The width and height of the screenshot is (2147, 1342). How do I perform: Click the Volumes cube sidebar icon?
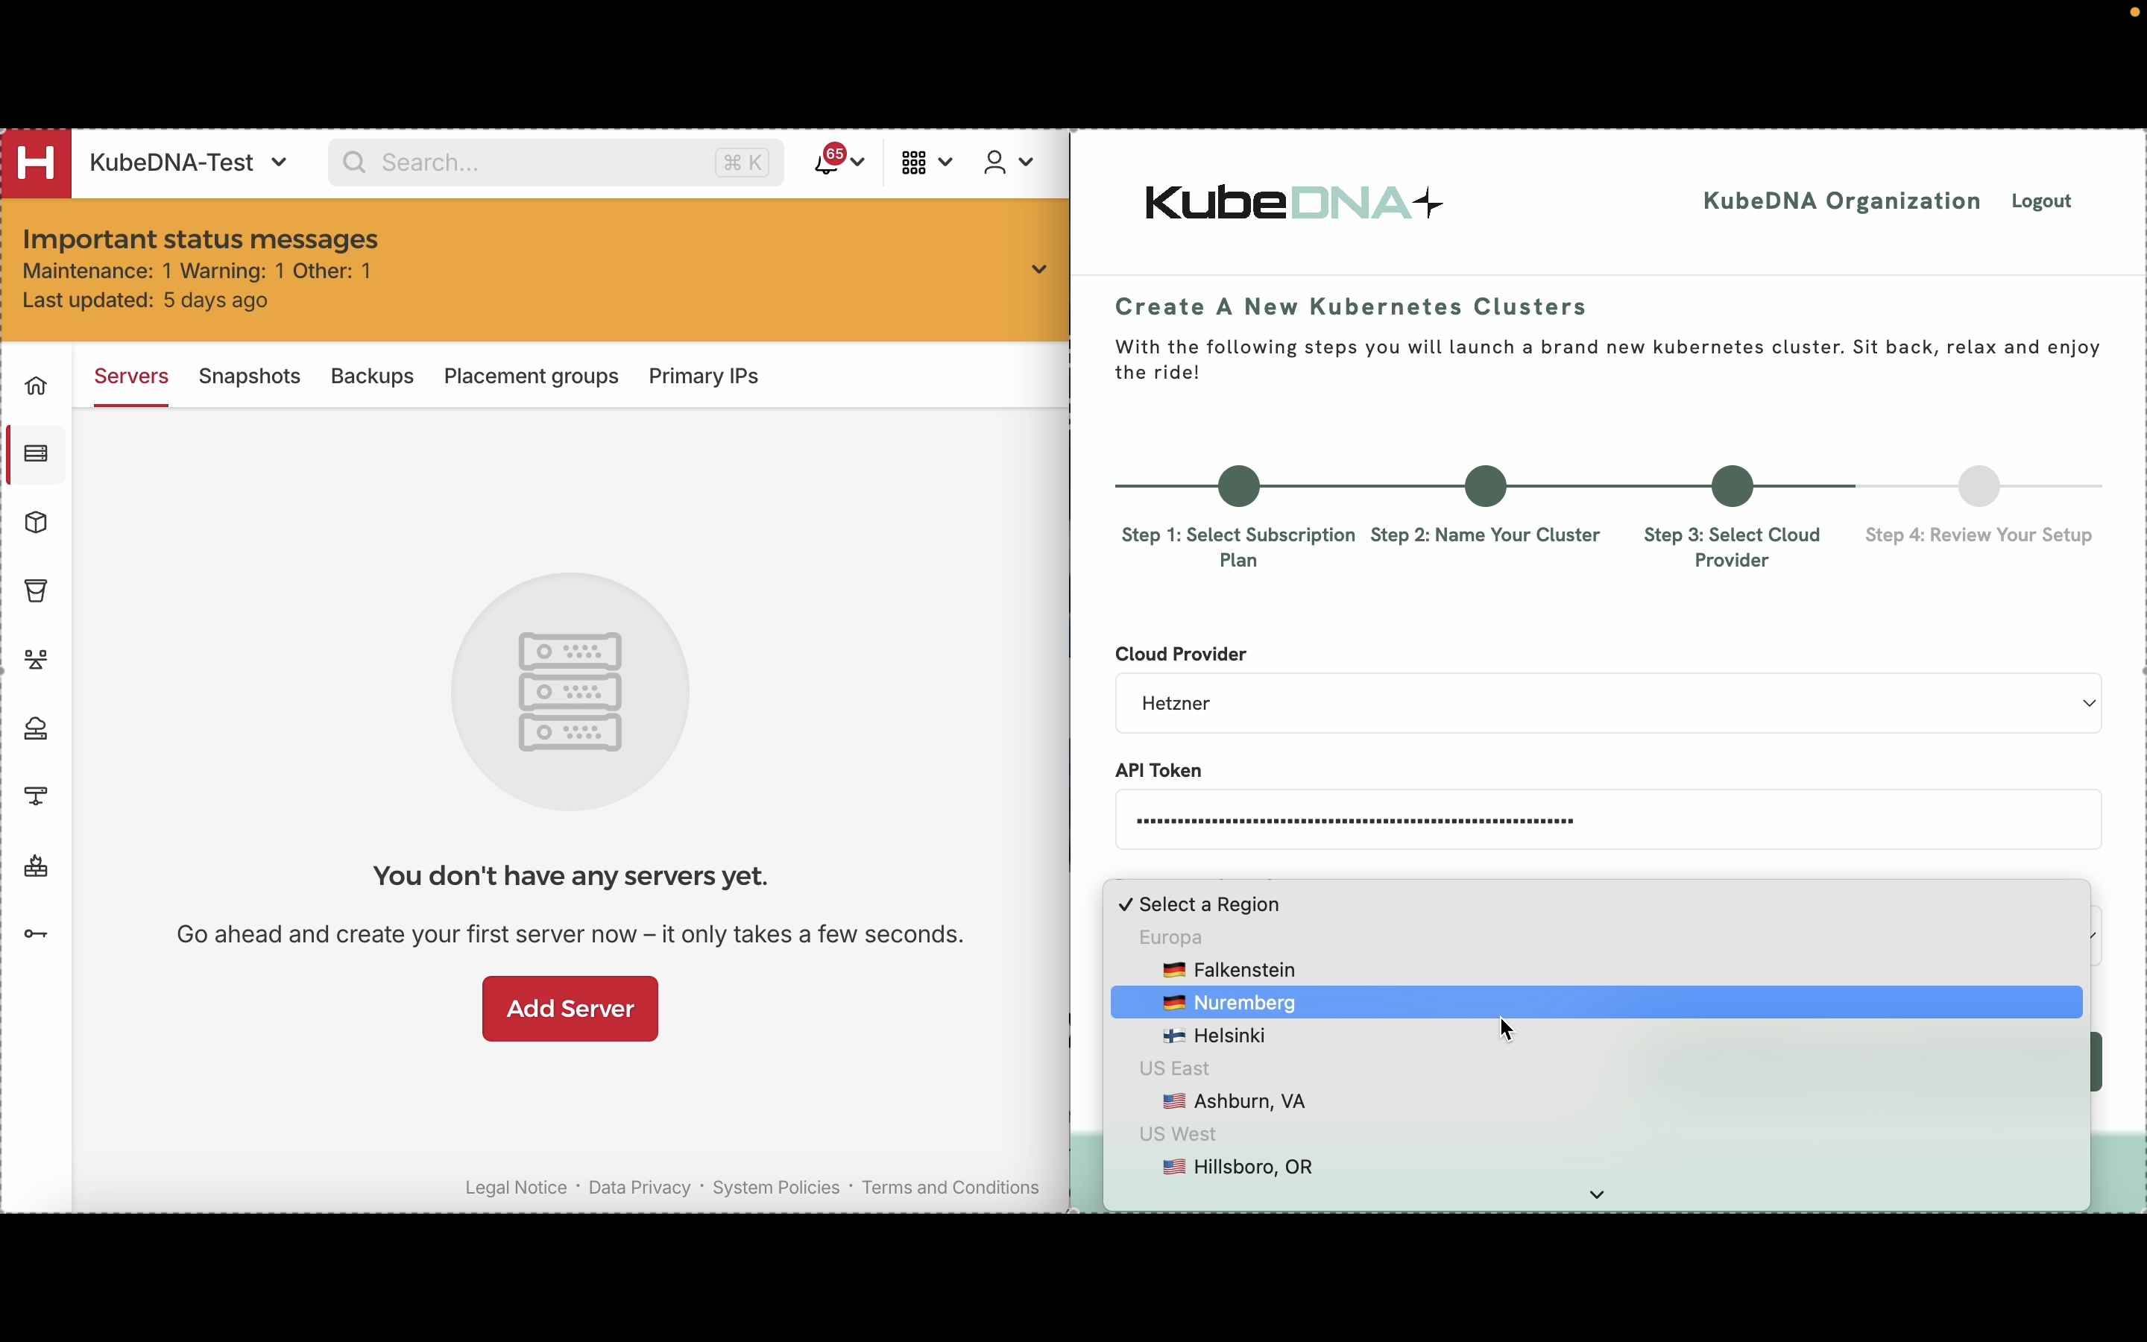(37, 523)
